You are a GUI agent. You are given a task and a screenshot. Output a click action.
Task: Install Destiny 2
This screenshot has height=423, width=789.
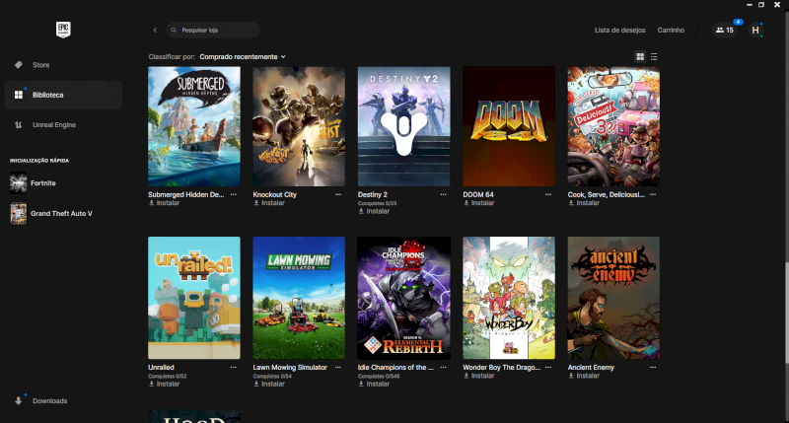pyautogui.click(x=374, y=212)
